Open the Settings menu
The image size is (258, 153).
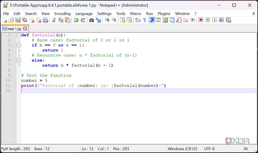[104, 14]
